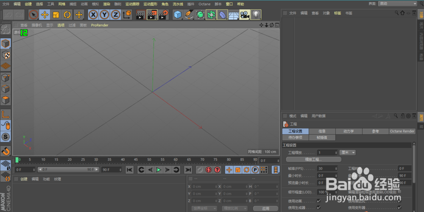Toggle the 使用变形器 checkbox
Screen dimensions: 424x212
[x=399, y=207]
